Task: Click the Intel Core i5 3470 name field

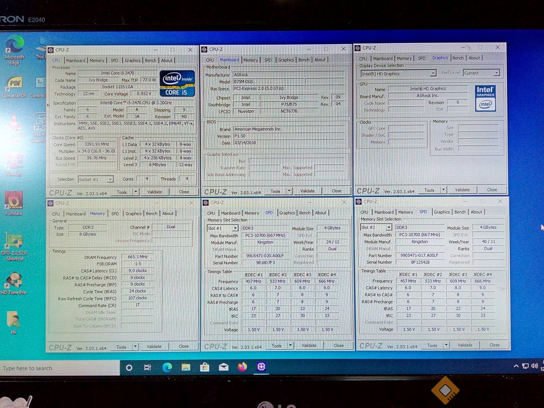Action: [x=118, y=73]
